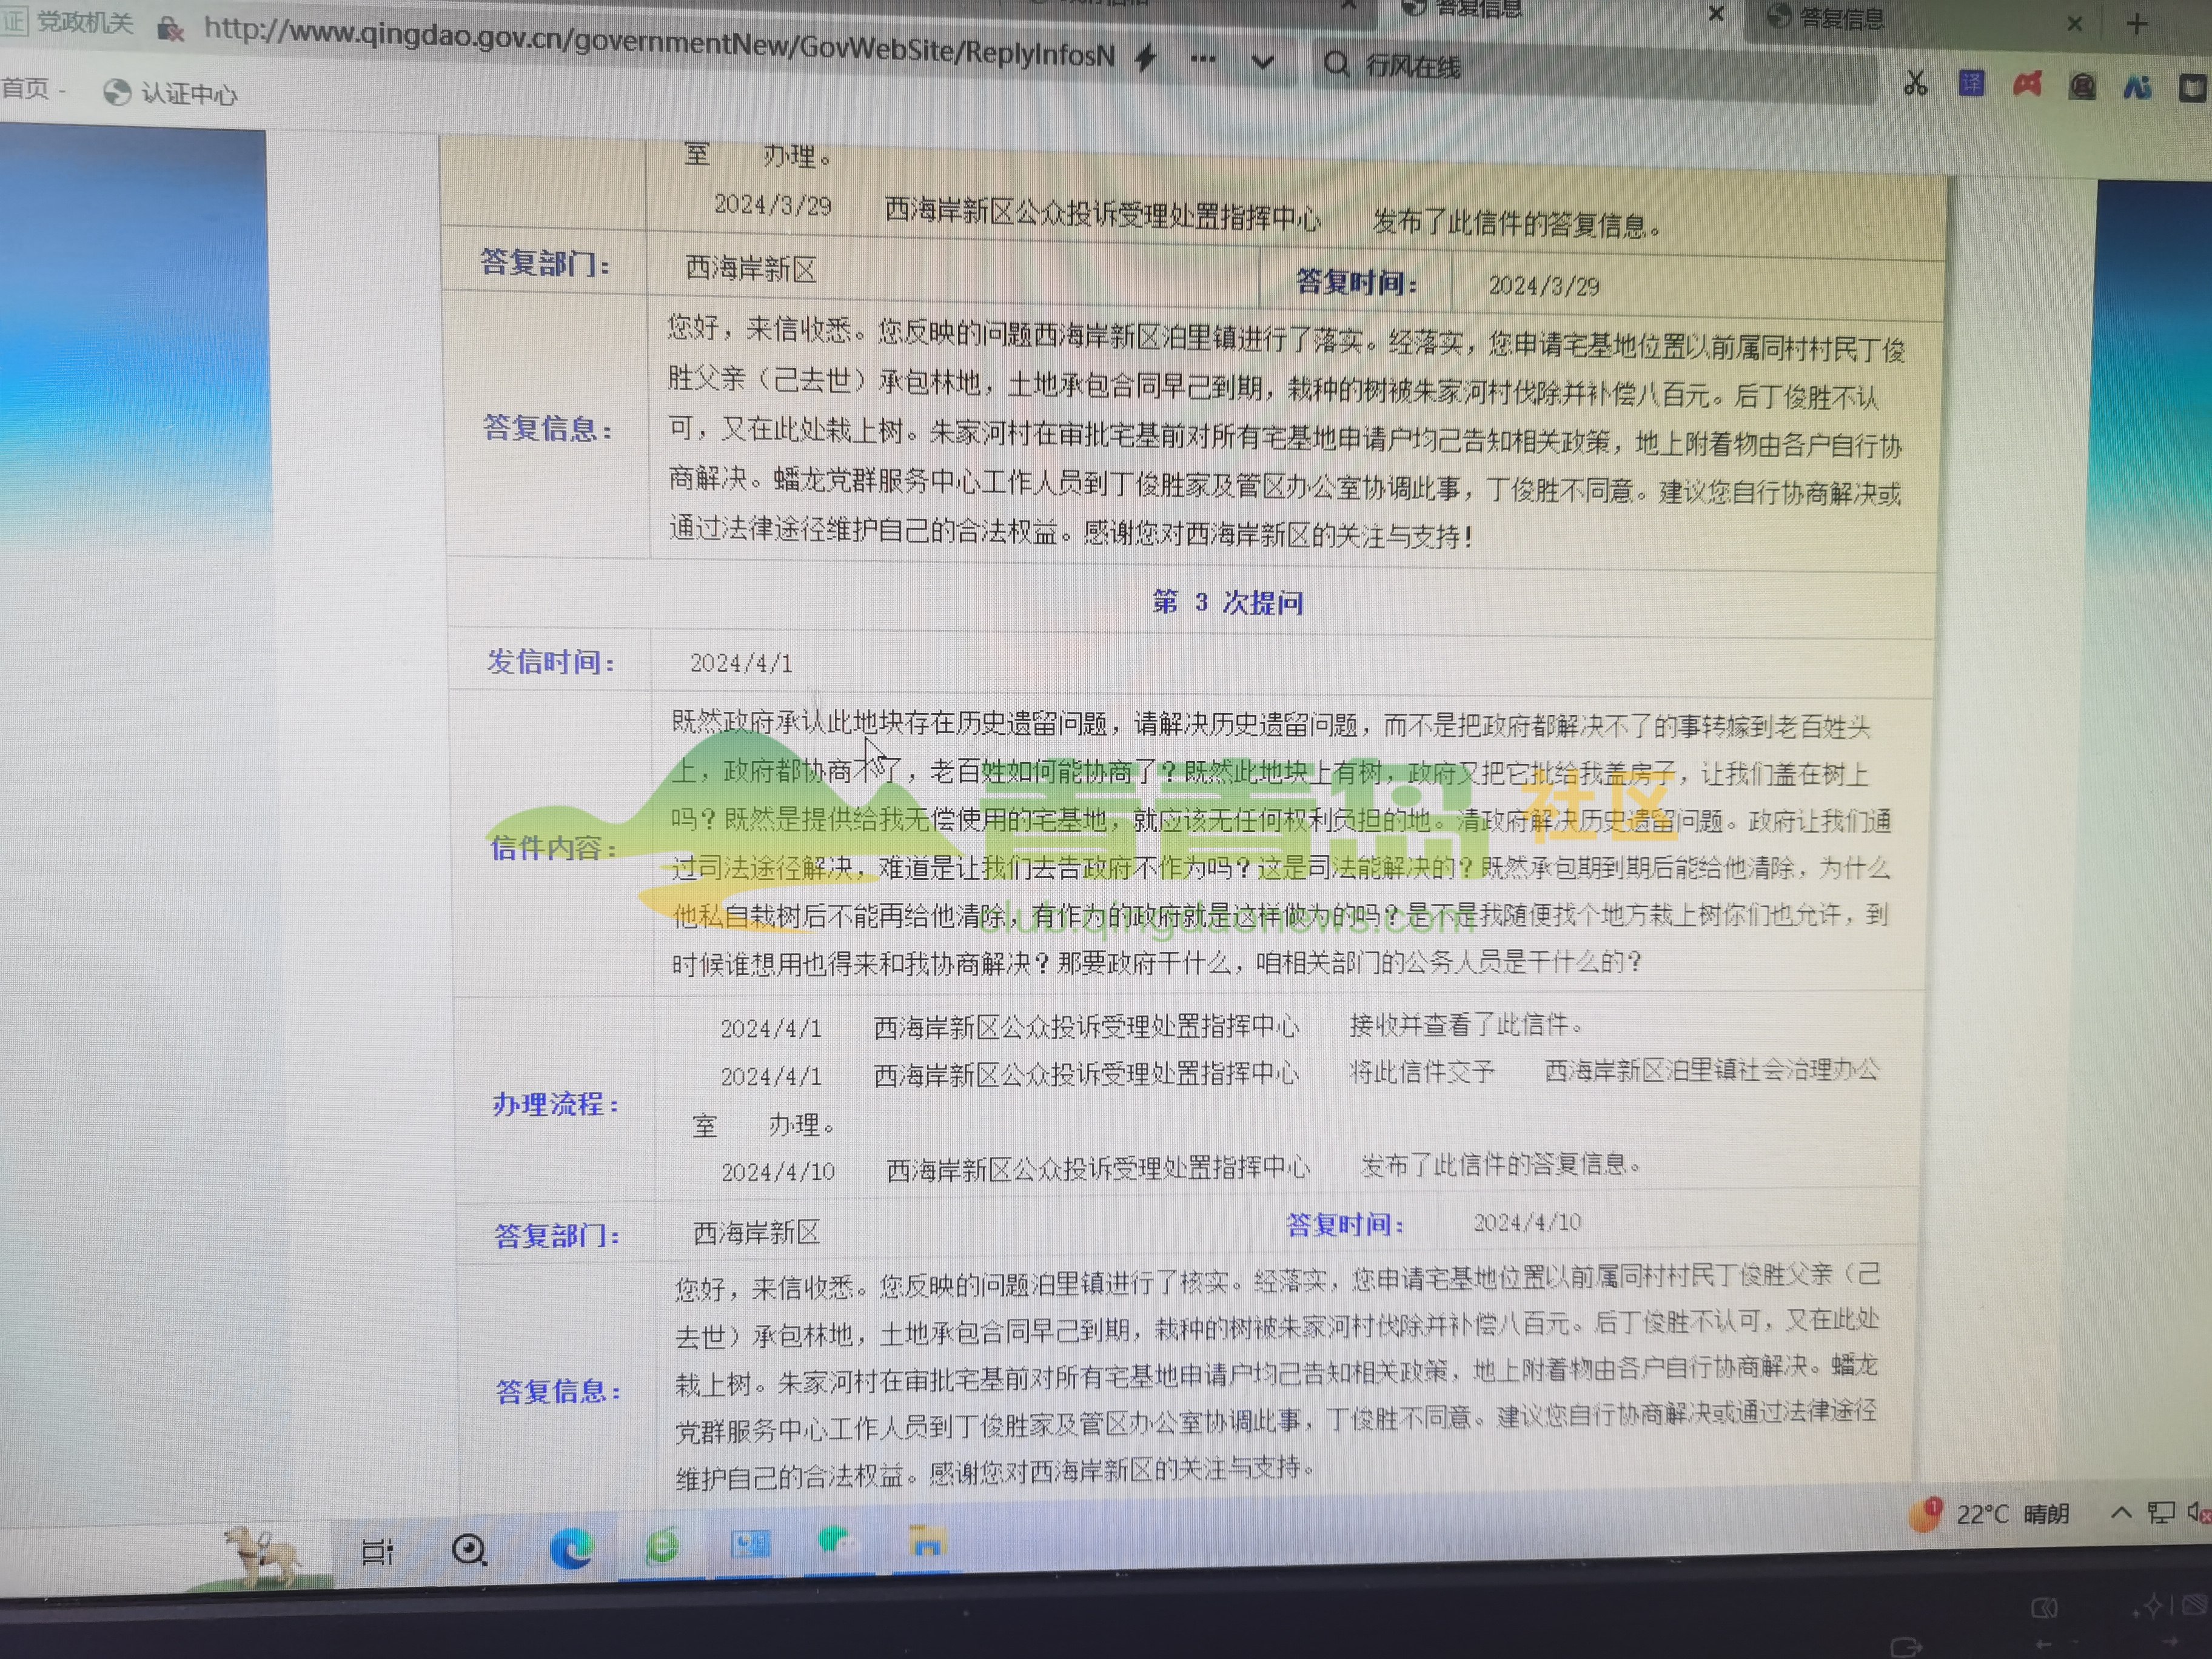Viewport: 2212px width, 1659px height.
Task: Click the 答复时间 value 2024/4/10
Action: coord(1527,1222)
